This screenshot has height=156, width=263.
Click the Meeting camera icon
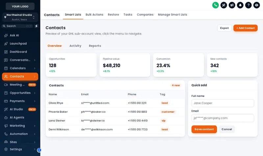[6, 85]
